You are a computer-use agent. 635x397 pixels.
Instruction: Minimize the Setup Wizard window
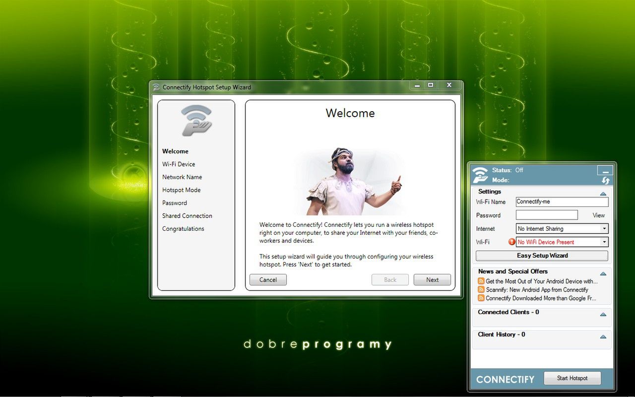pyautogui.click(x=417, y=85)
